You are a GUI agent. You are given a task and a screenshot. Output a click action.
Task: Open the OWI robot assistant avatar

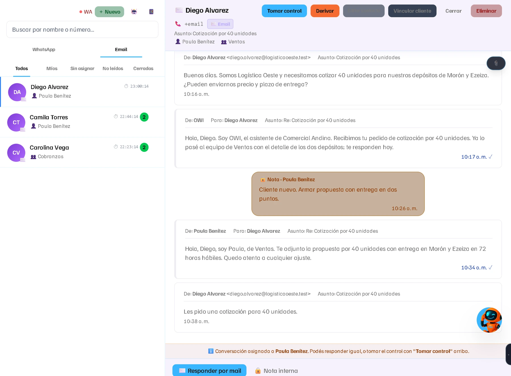(489, 320)
